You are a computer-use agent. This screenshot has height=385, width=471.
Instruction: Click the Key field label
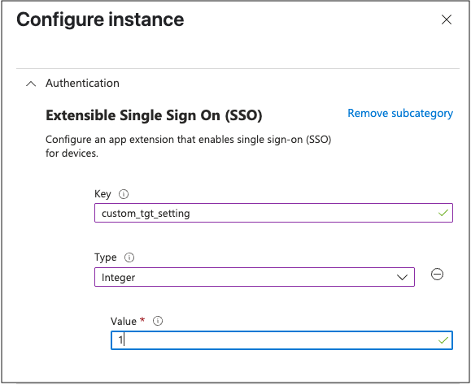[102, 194]
